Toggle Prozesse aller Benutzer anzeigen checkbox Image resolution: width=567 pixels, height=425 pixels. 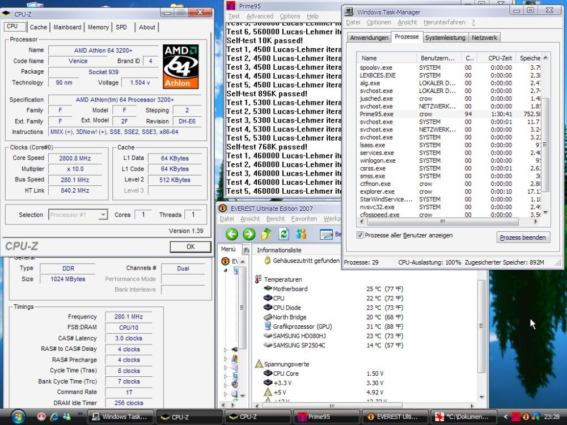[x=360, y=235]
